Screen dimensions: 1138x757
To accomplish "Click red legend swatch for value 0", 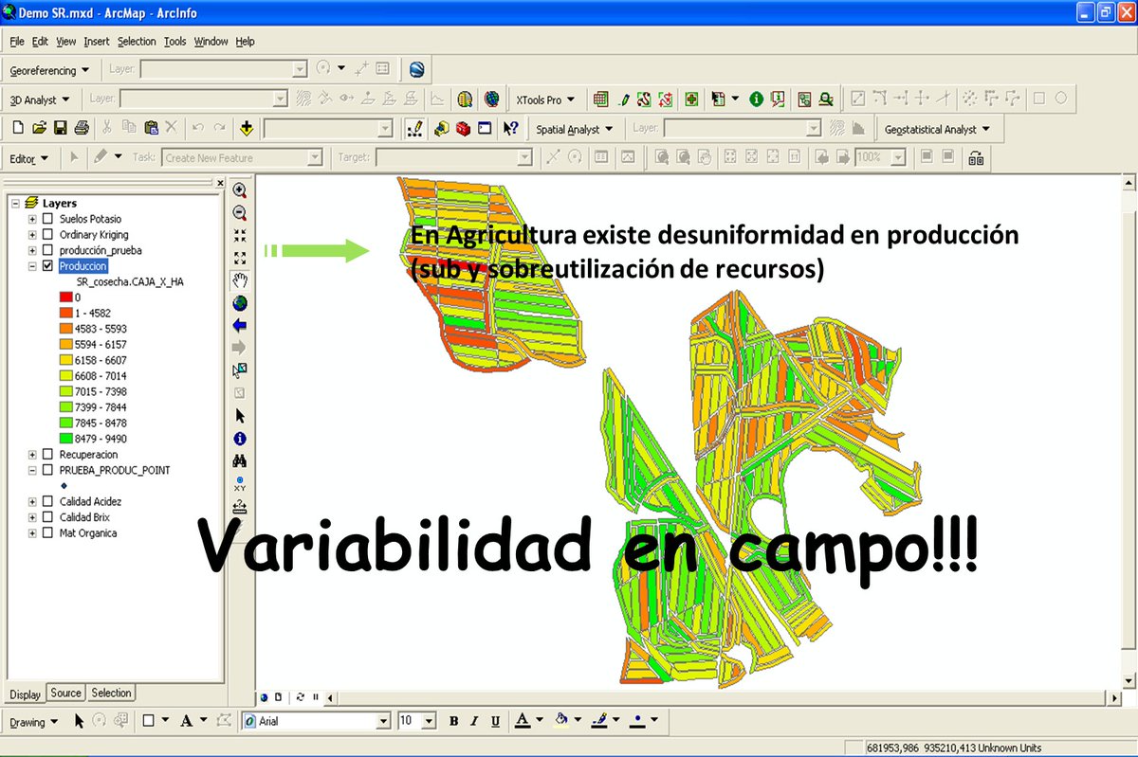I will (x=65, y=297).
